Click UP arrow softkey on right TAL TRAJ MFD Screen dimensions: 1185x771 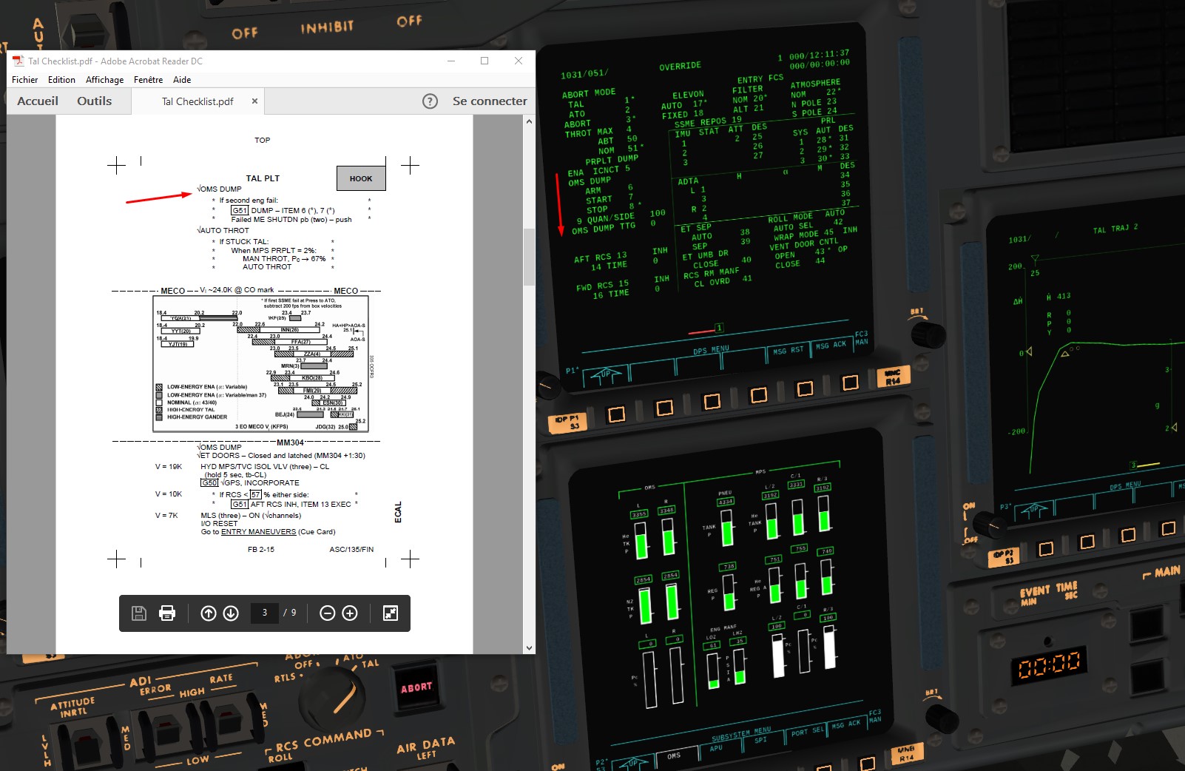1034,509
